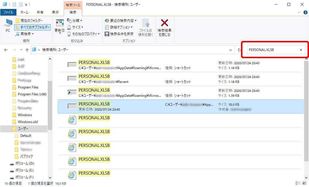This screenshot has width=309, height=187.
Task: Open the 更新日 date filter
Action: tap(59, 27)
